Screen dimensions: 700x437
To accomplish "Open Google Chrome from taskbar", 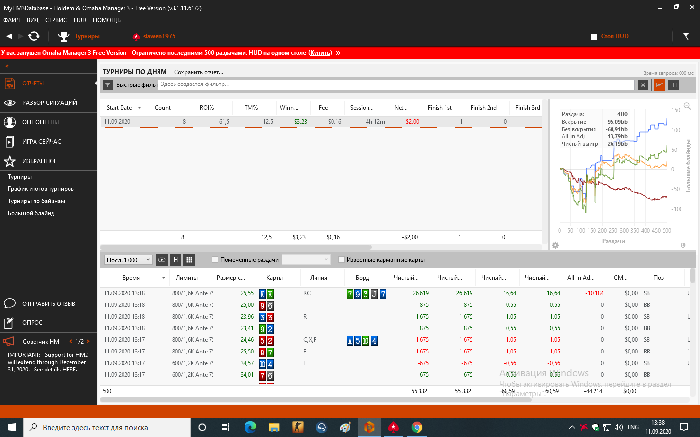I will (417, 427).
